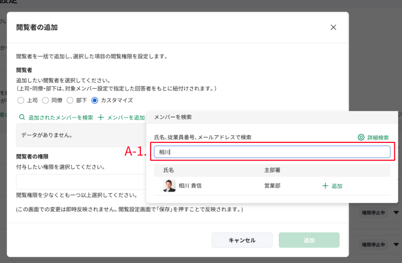Click the magnifier icon for added member search
The image size is (402, 263).
[22, 117]
